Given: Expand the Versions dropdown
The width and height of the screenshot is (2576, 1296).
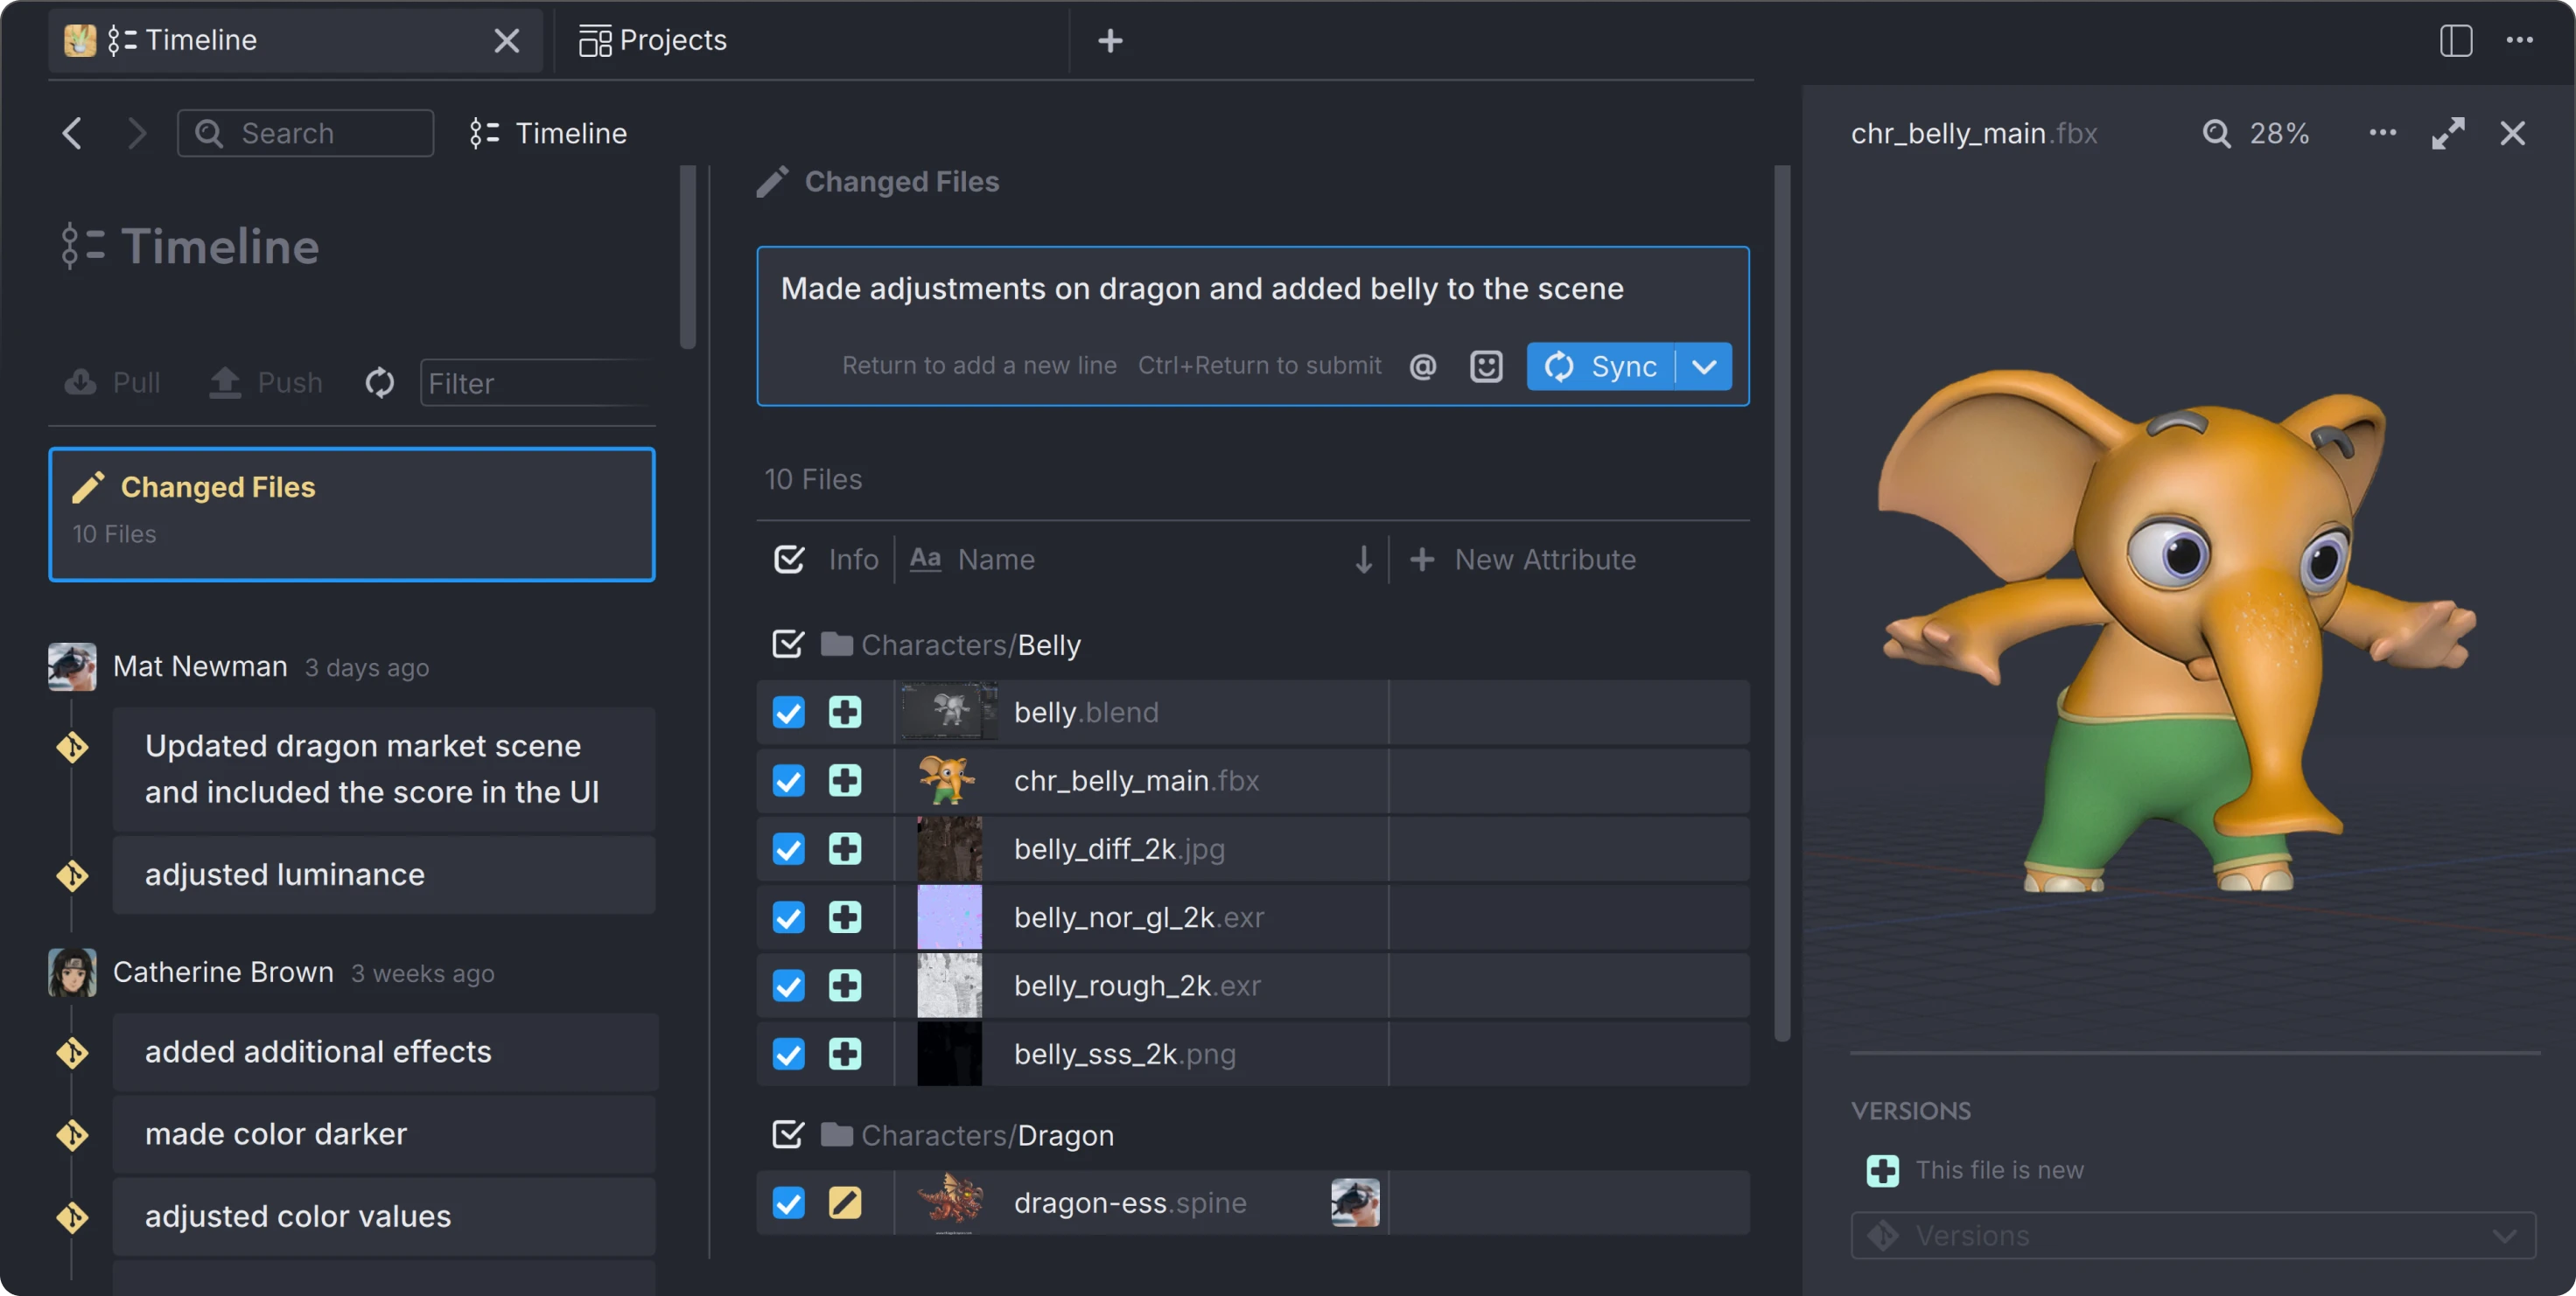Looking at the screenshot, I should 2504,1236.
